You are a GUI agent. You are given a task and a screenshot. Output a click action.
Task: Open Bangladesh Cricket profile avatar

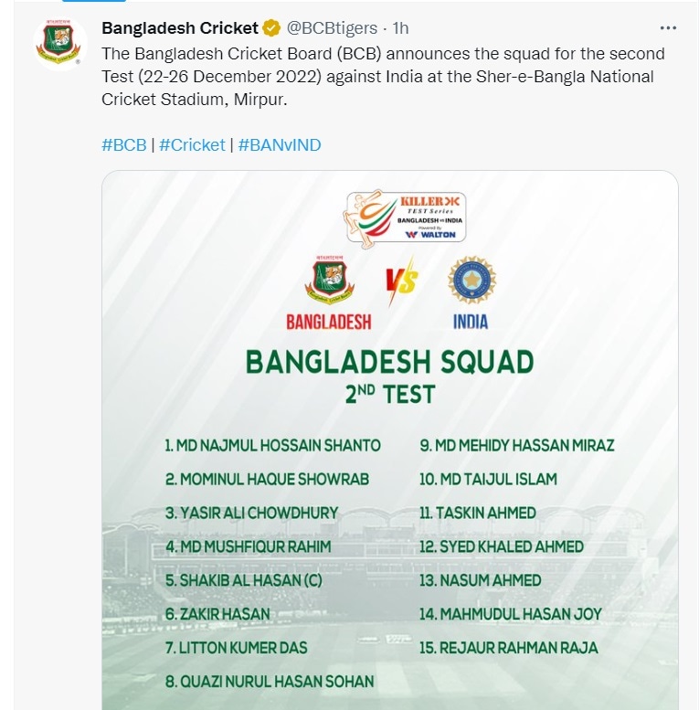click(x=59, y=44)
